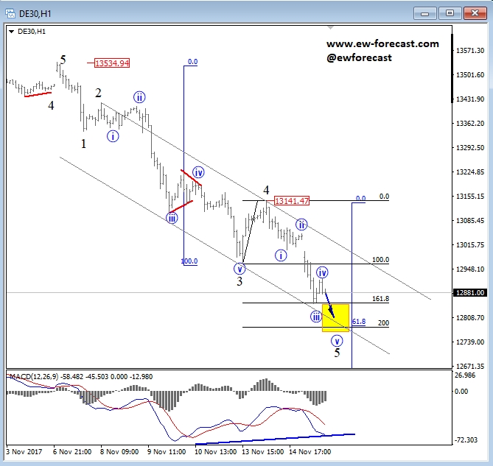This screenshot has height=466, width=493.
Task: Select the 100.0 label on the black Fibonacci line
Action: (x=380, y=260)
